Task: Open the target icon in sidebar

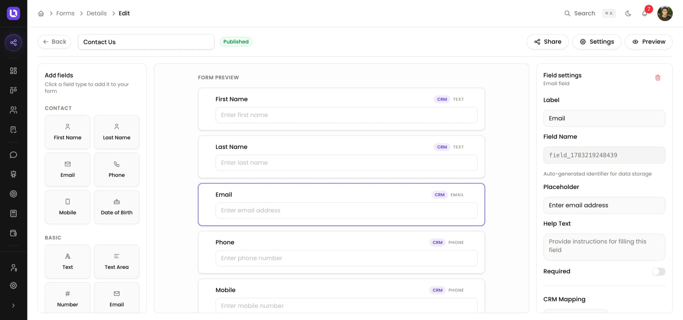Action: (14, 194)
